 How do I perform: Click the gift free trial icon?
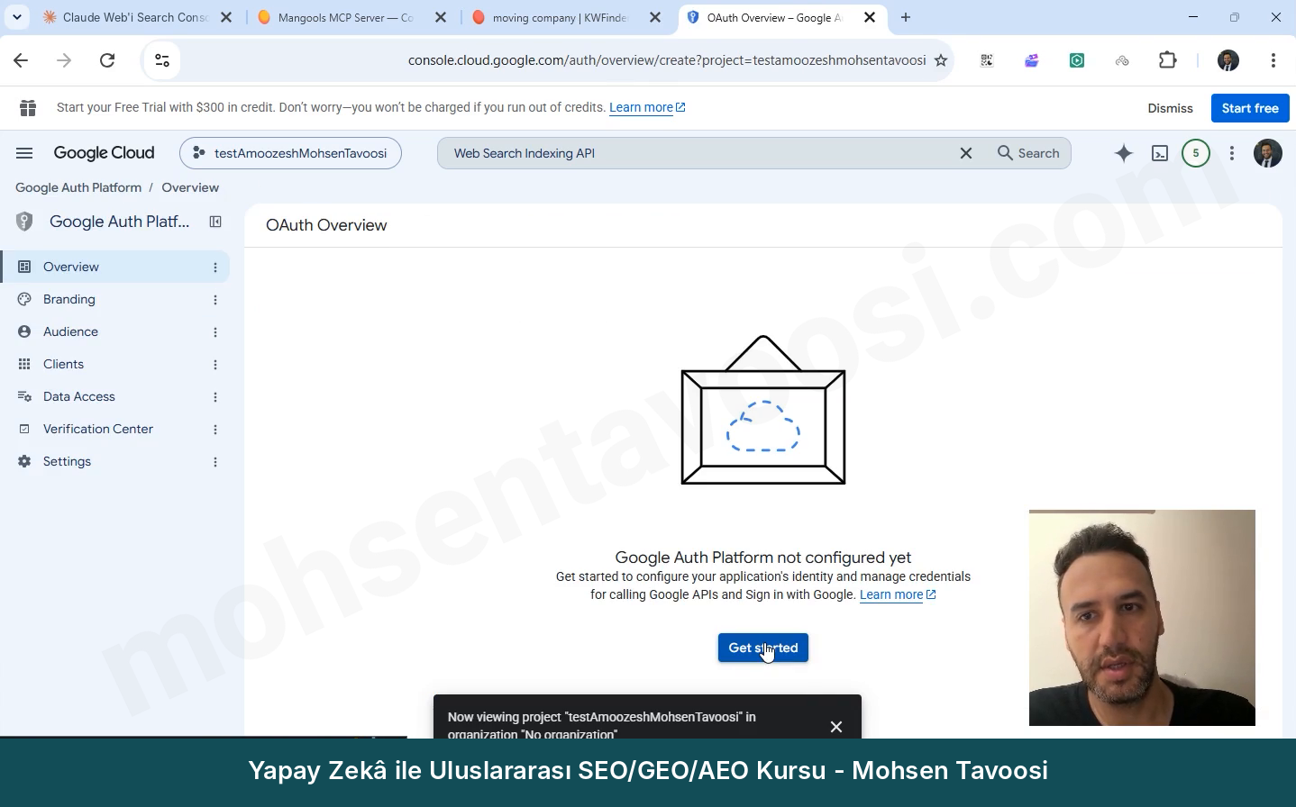pyautogui.click(x=28, y=108)
